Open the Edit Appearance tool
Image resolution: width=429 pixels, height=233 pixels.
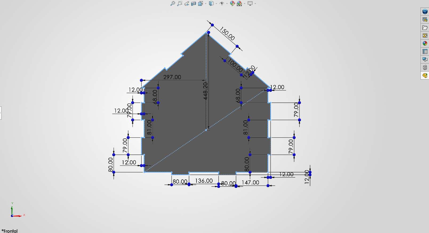[x=232, y=3]
